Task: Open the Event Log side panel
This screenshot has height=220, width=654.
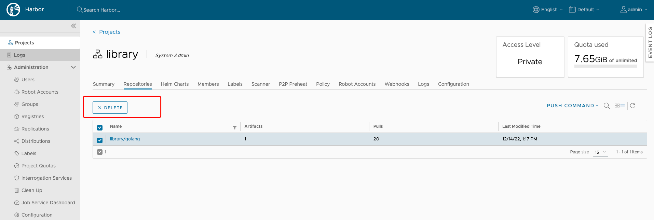Action: click(650, 42)
